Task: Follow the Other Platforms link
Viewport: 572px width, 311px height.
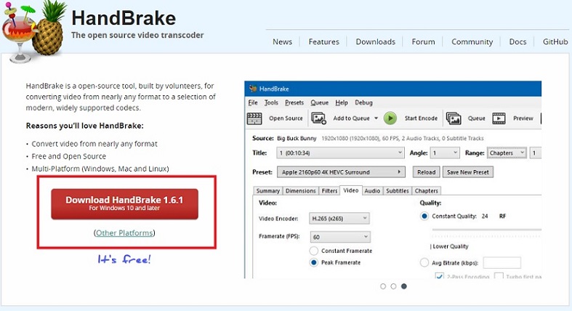Action: click(x=124, y=233)
